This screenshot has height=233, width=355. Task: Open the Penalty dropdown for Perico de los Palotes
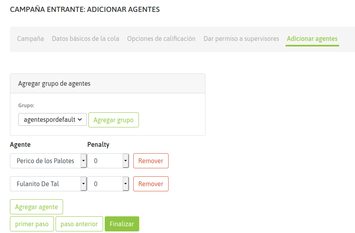tap(125, 161)
